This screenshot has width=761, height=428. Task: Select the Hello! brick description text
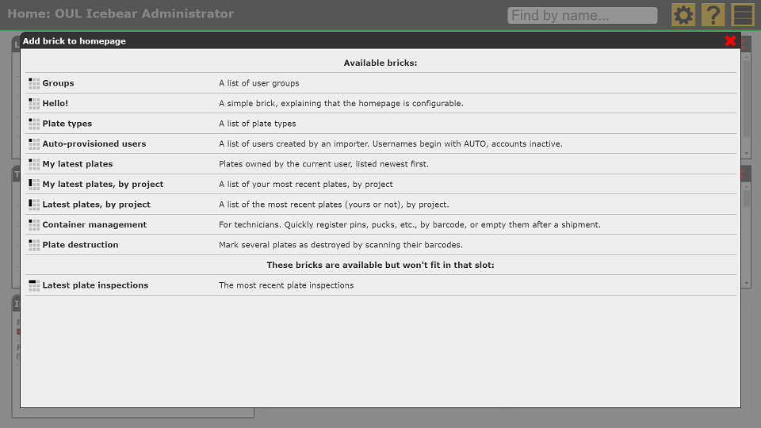(x=341, y=104)
